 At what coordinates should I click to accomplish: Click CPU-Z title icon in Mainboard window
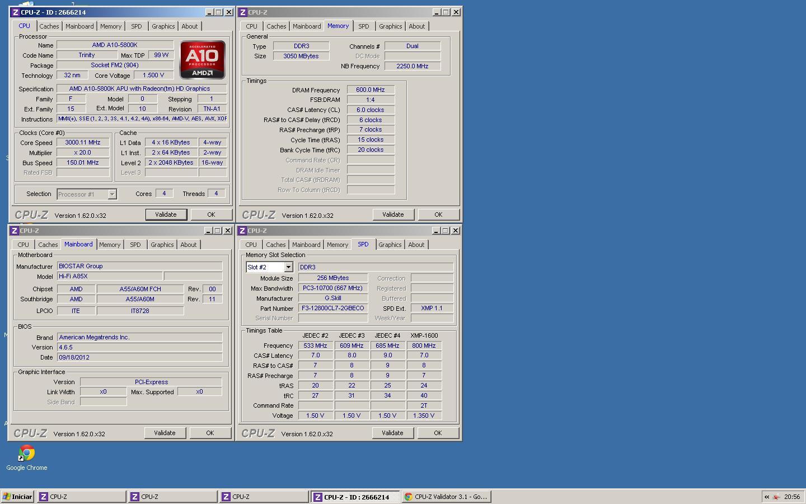[15, 231]
